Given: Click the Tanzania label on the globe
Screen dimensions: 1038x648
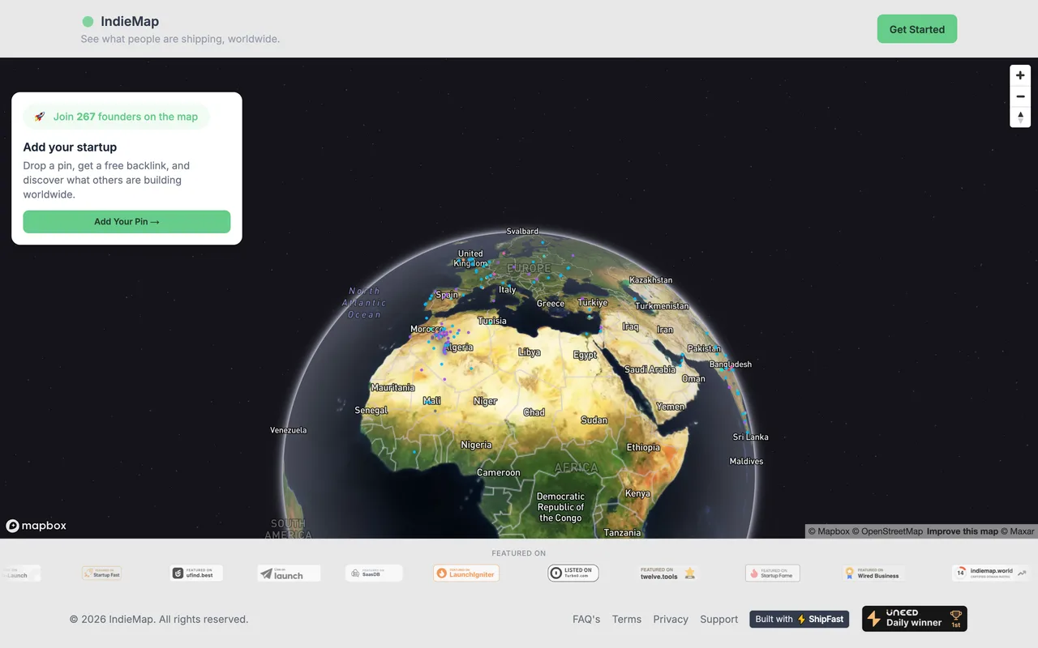Looking at the screenshot, I should (622, 533).
